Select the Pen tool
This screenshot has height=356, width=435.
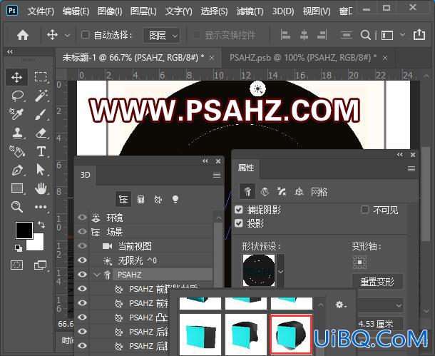(16, 170)
